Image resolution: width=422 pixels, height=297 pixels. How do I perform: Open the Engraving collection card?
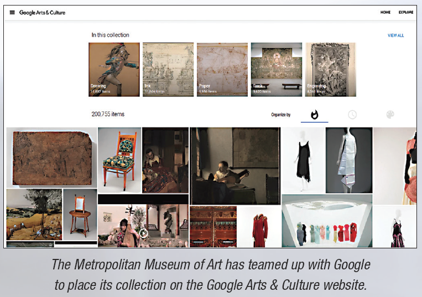331,70
